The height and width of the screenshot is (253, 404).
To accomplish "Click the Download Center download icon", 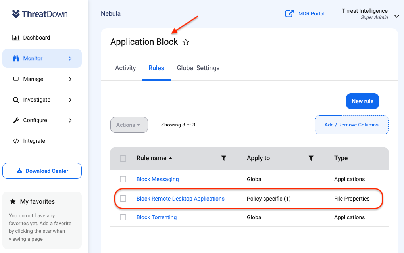I will click(x=19, y=171).
